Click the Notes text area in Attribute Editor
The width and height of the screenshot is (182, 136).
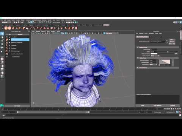(x=157, y=99)
